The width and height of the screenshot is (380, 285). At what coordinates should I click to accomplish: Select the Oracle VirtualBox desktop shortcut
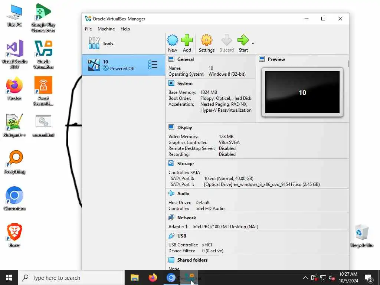coord(43,54)
